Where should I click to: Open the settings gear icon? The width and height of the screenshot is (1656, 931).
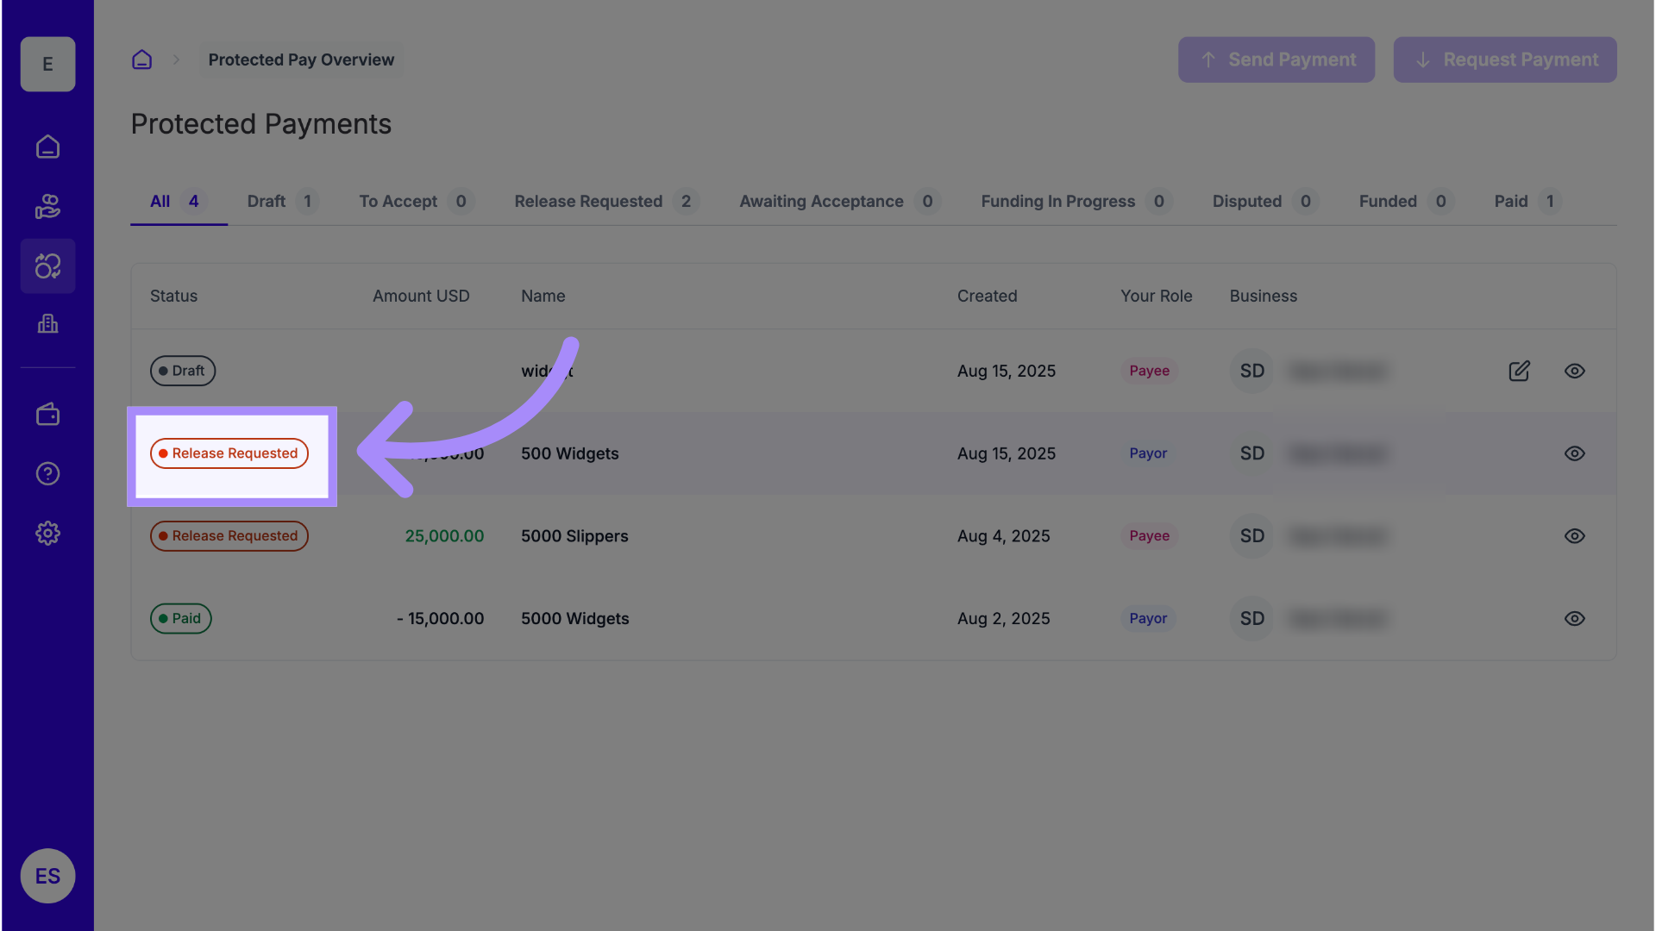pos(47,533)
